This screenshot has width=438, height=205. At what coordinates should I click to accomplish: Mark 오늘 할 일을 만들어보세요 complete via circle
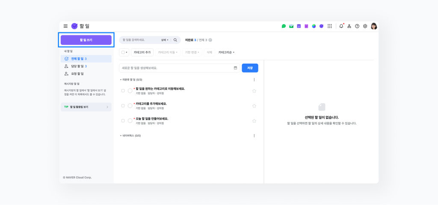[x=130, y=121]
